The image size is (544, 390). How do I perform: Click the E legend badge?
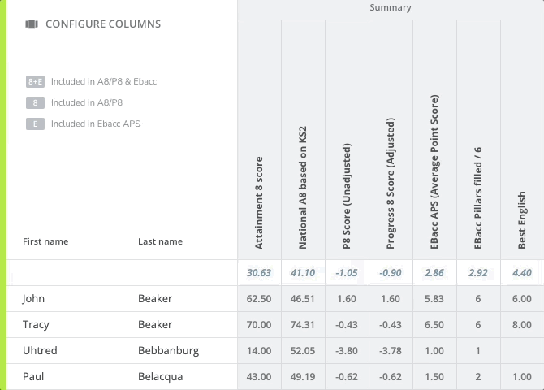(35, 124)
